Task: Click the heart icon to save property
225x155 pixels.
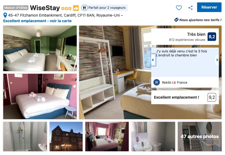Action: 179,7
